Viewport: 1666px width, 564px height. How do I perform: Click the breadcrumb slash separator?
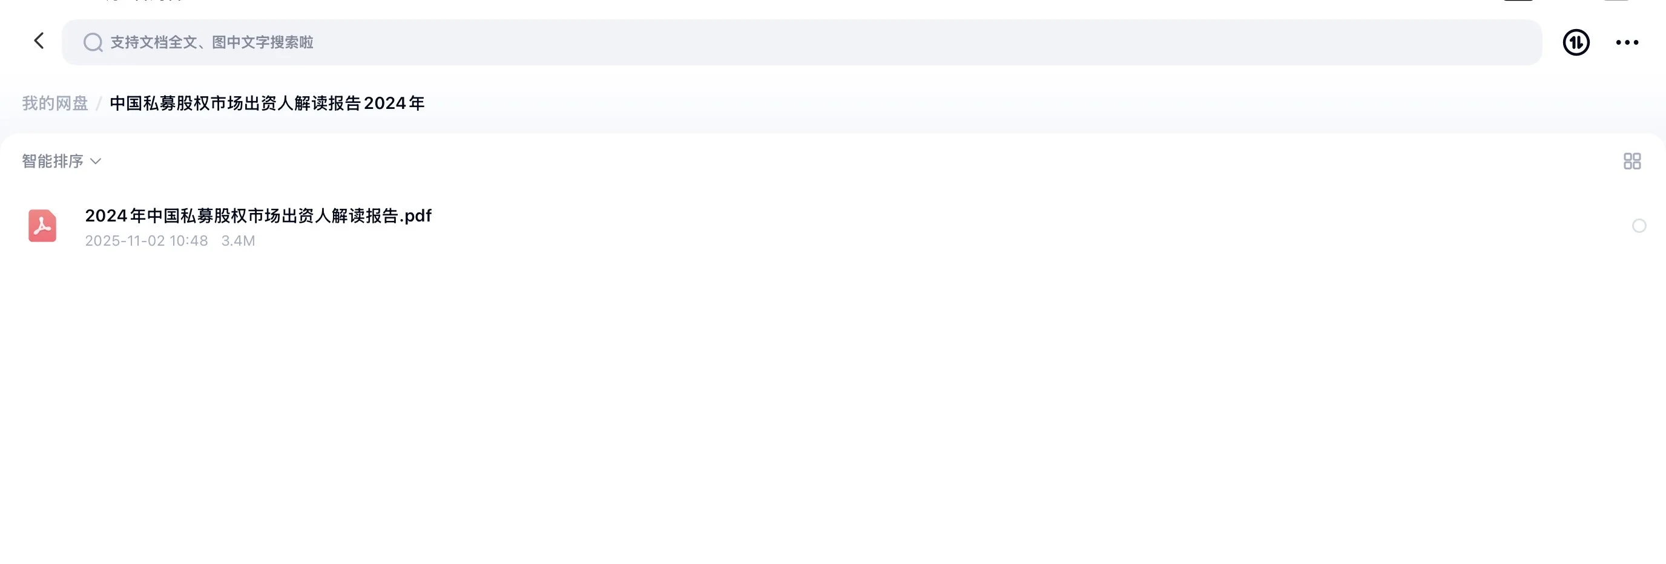pyautogui.click(x=99, y=103)
